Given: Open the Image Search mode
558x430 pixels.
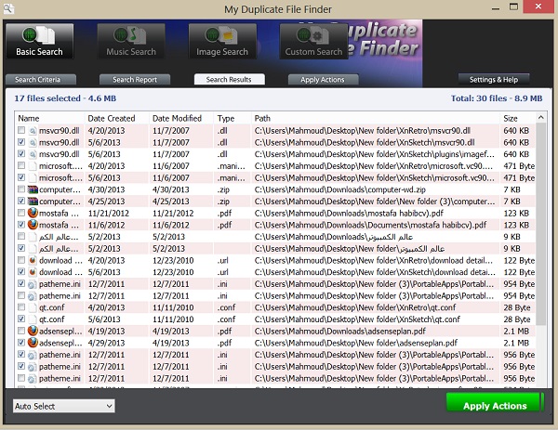Looking at the screenshot, I should (222, 41).
